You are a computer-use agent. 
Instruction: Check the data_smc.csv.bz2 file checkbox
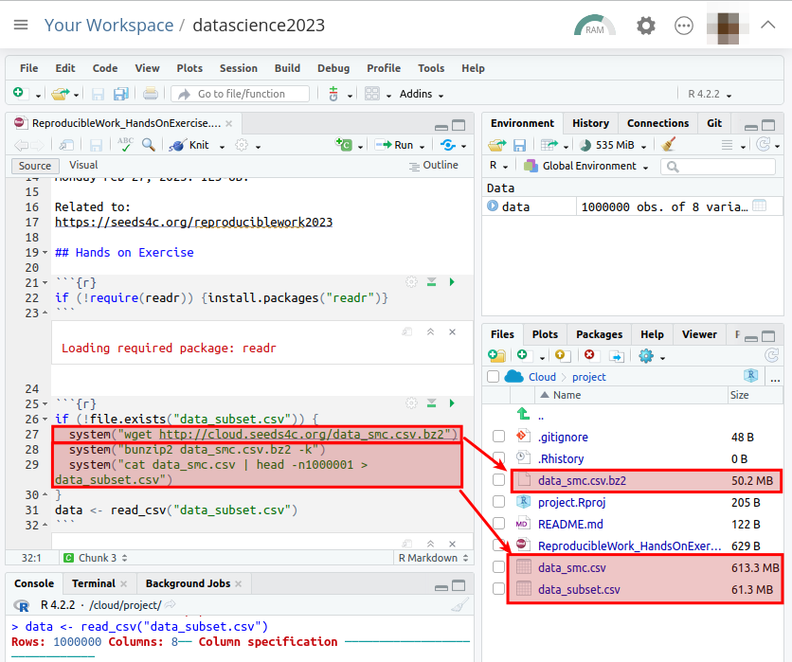coord(498,480)
